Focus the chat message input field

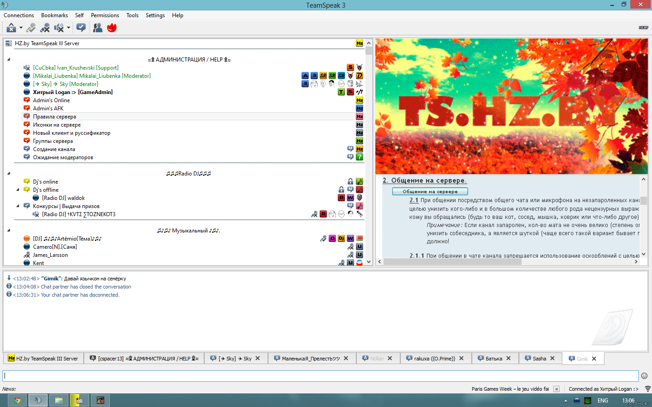coord(321,376)
